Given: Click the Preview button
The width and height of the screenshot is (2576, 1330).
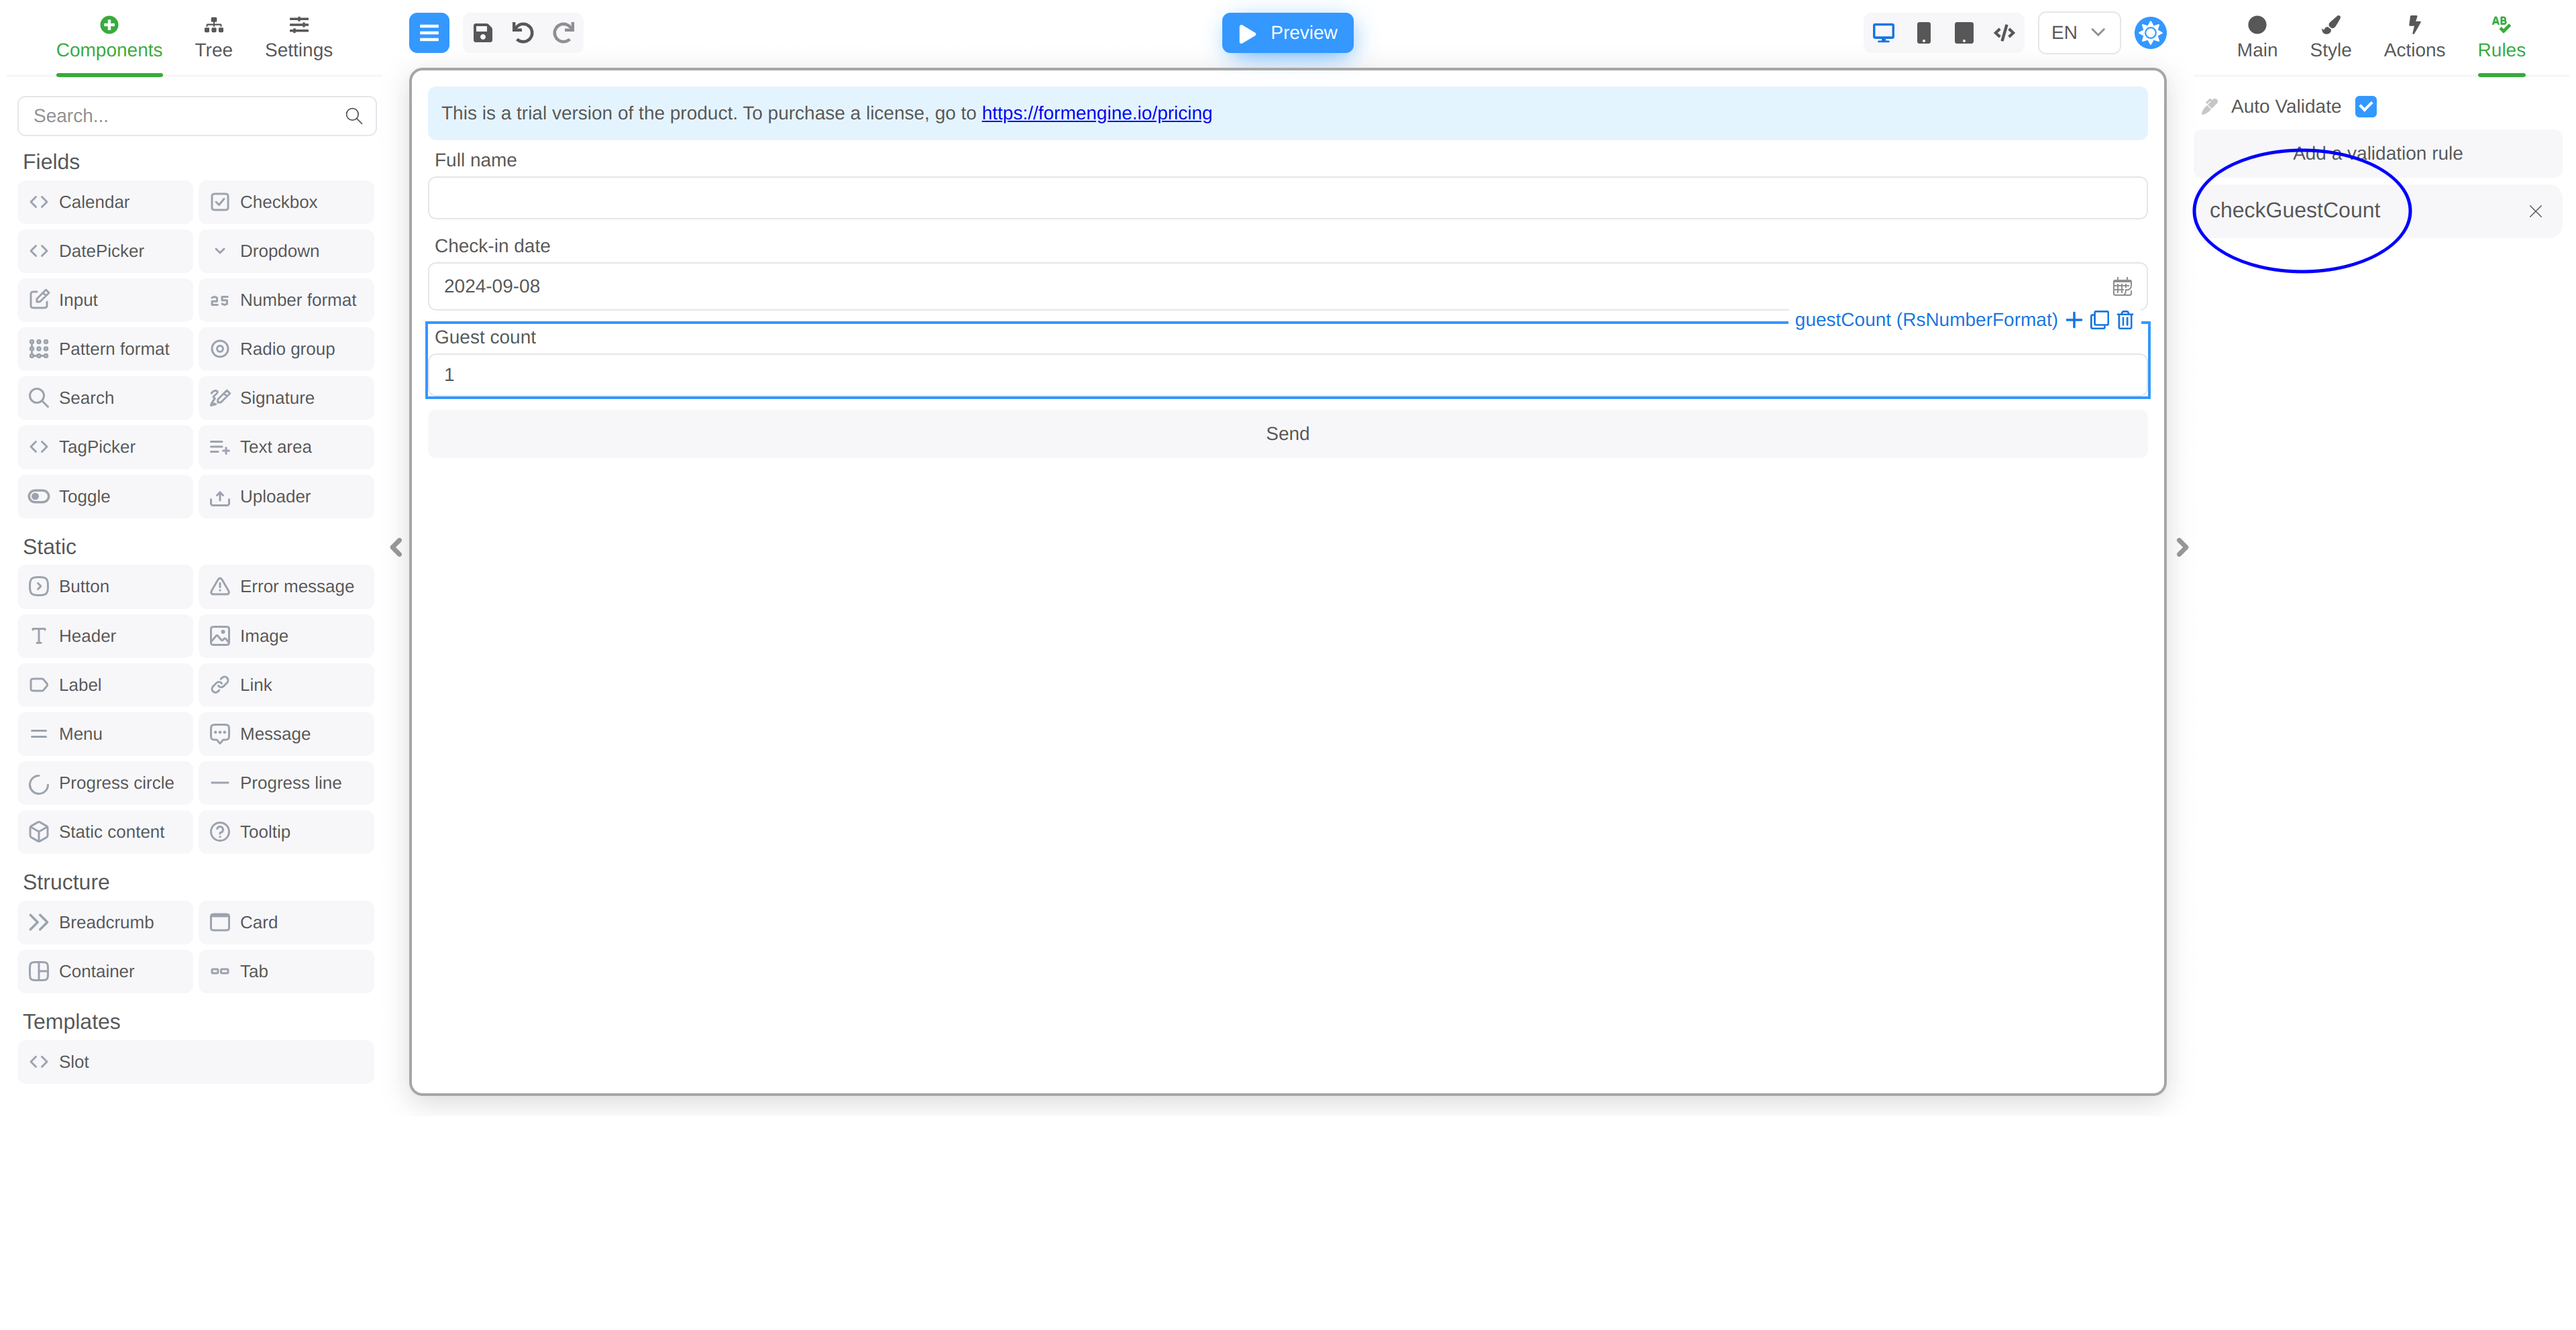Looking at the screenshot, I should pyautogui.click(x=1287, y=32).
